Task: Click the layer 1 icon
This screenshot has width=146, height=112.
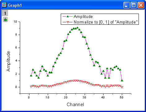Action: [x=5, y=13]
